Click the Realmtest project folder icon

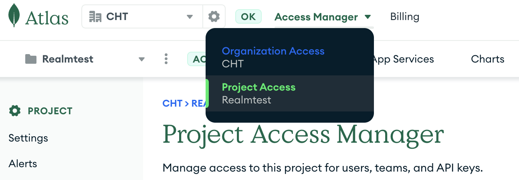click(x=31, y=59)
